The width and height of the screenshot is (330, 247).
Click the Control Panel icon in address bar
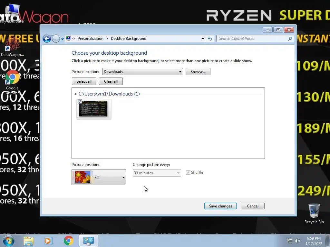68,39
